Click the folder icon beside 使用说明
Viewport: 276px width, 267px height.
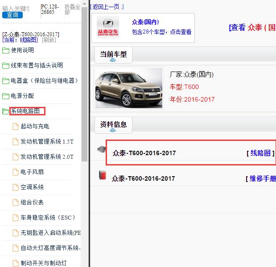click(6, 51)
